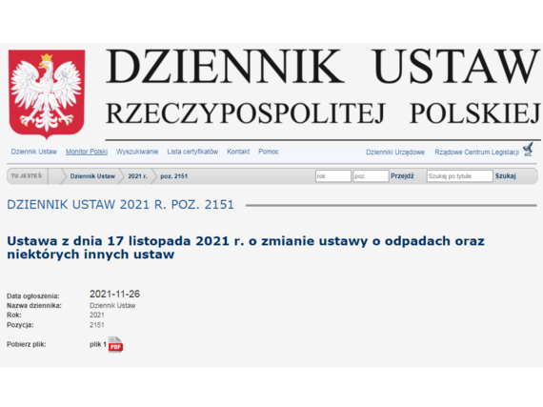This screenshot has height=407, width=543.
Task: Visit the Dzienniki Urzędowe link
Action: pos(395,153)
